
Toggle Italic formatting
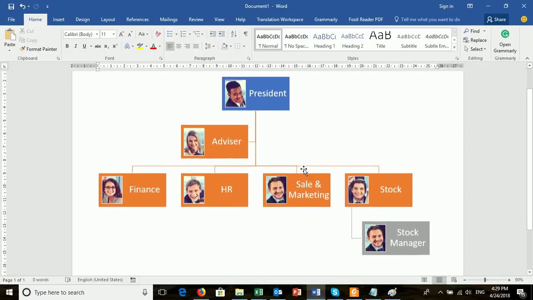point(76,46)
